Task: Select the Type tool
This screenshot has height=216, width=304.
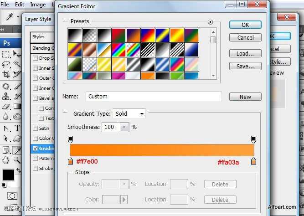Action: point(17,128)
